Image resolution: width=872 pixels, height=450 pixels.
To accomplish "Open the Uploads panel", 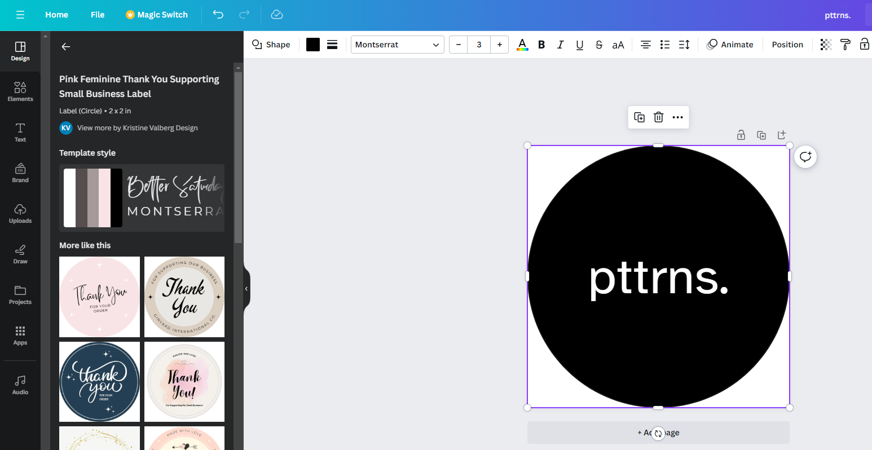I will [20, 213].
